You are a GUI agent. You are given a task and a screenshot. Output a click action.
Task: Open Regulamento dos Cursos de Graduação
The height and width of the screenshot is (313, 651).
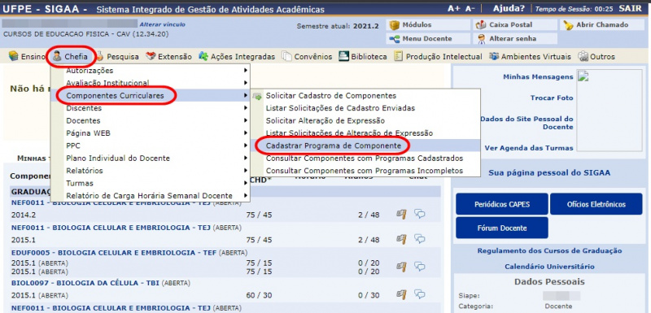549,251
